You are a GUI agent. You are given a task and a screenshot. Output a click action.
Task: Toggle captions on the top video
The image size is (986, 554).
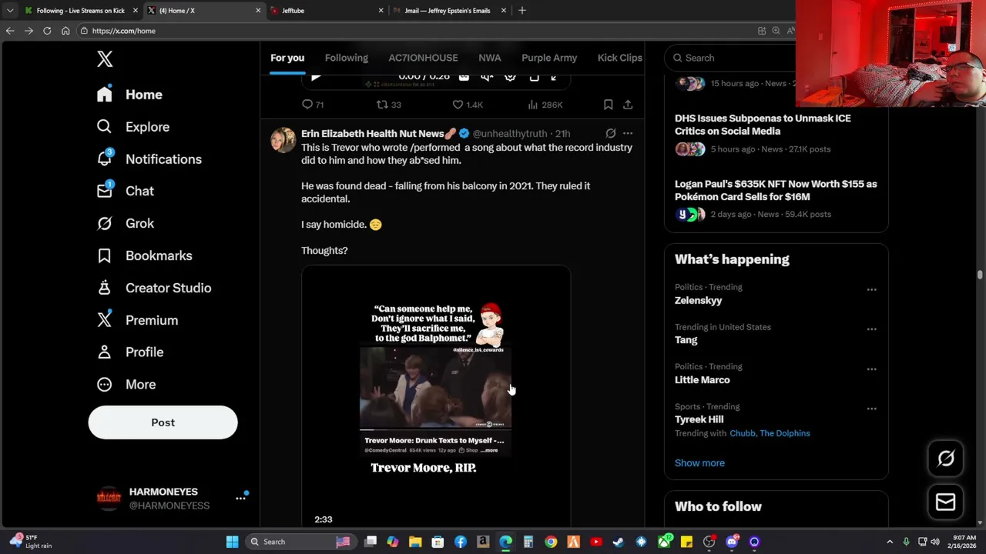[x=464, y=77]
